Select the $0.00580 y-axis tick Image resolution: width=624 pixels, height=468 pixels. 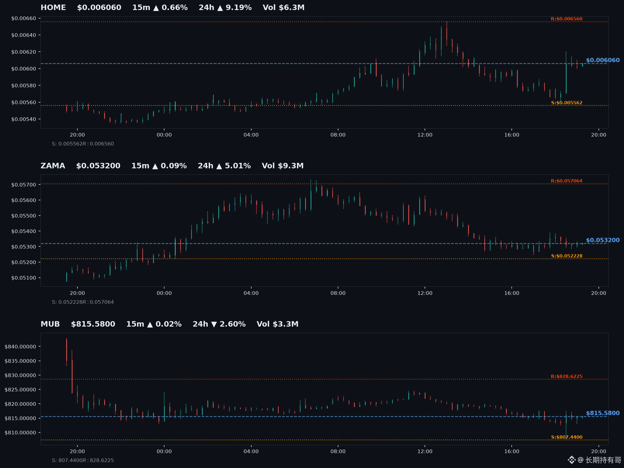[x=24, y=86]
